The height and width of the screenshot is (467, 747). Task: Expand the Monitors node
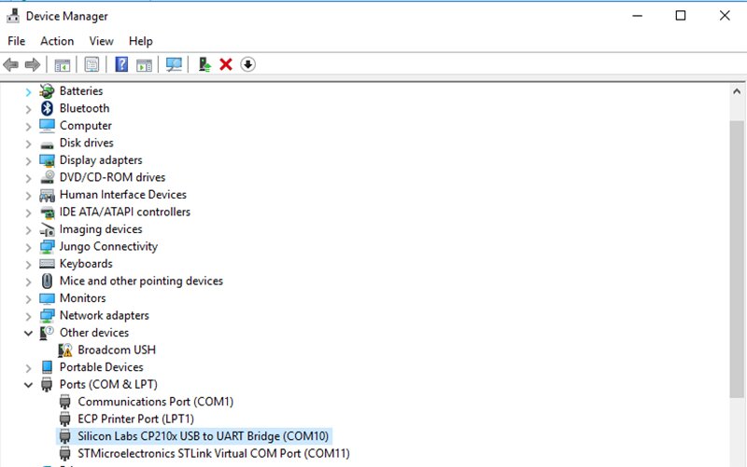(x=28, y=298)
